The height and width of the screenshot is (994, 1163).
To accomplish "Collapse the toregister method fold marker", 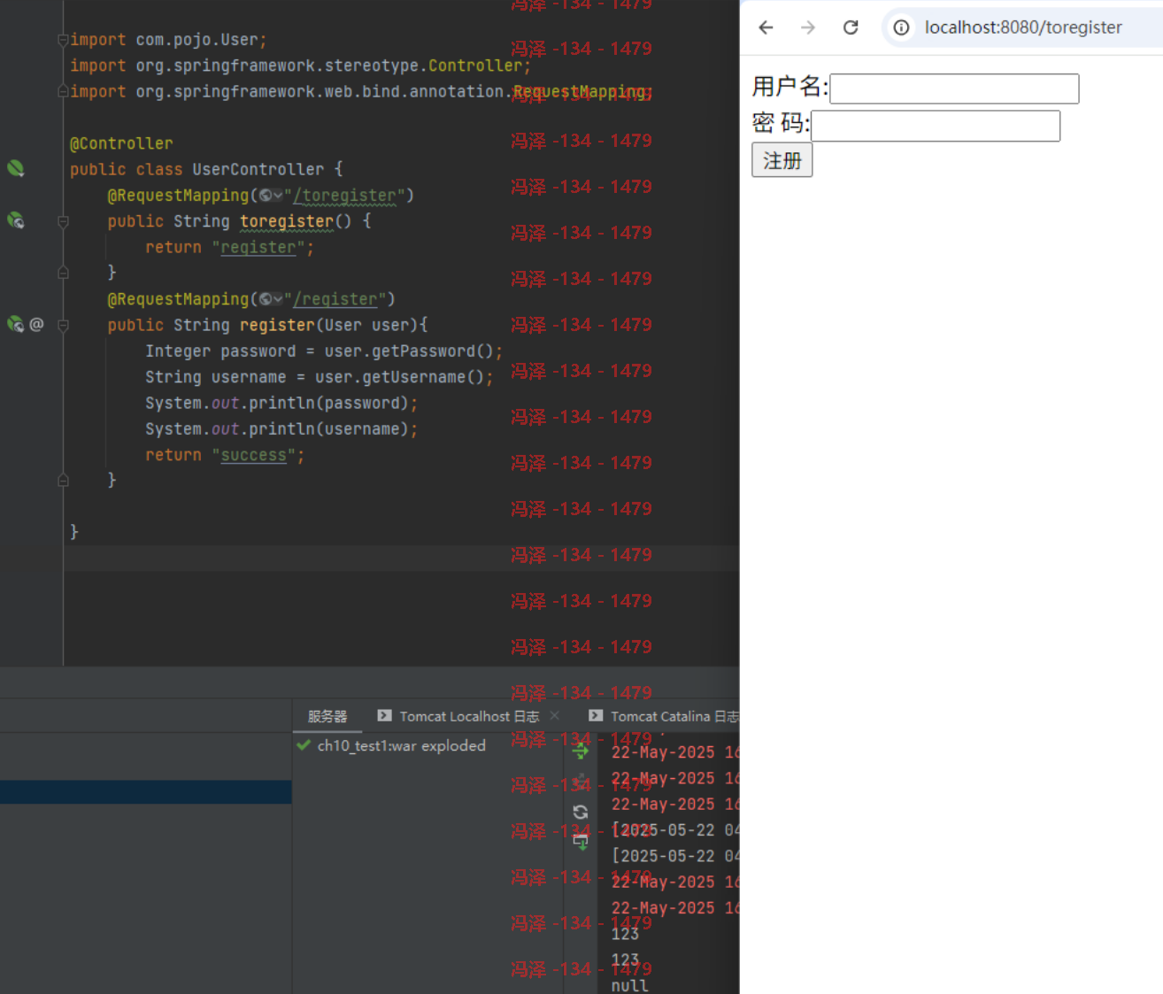I will tap(63, 221).
